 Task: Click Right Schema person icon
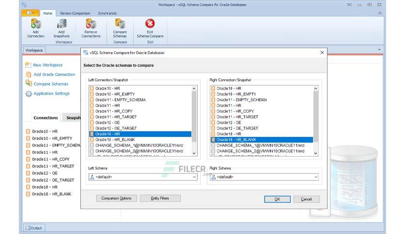click(213, 177)
